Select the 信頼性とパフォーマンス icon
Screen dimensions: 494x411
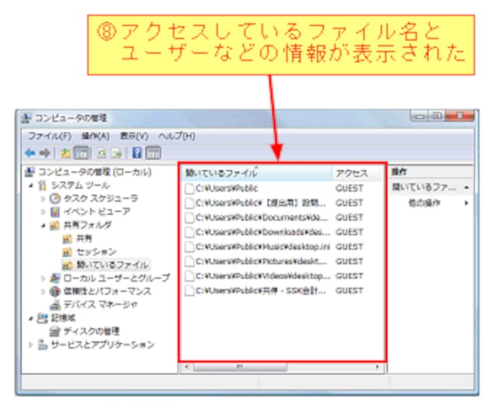[55, 291]
